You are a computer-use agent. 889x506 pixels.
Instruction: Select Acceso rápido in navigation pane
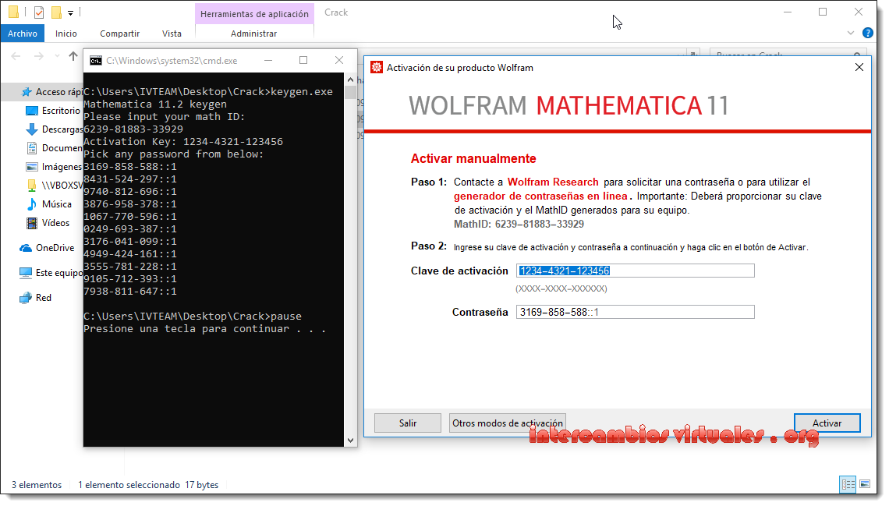point(51,92)
